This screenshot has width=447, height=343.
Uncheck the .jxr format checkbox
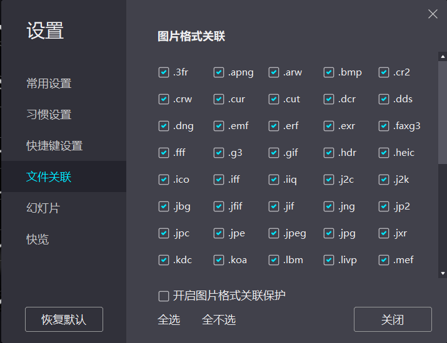pyautogui.click(x=384, y=233)
